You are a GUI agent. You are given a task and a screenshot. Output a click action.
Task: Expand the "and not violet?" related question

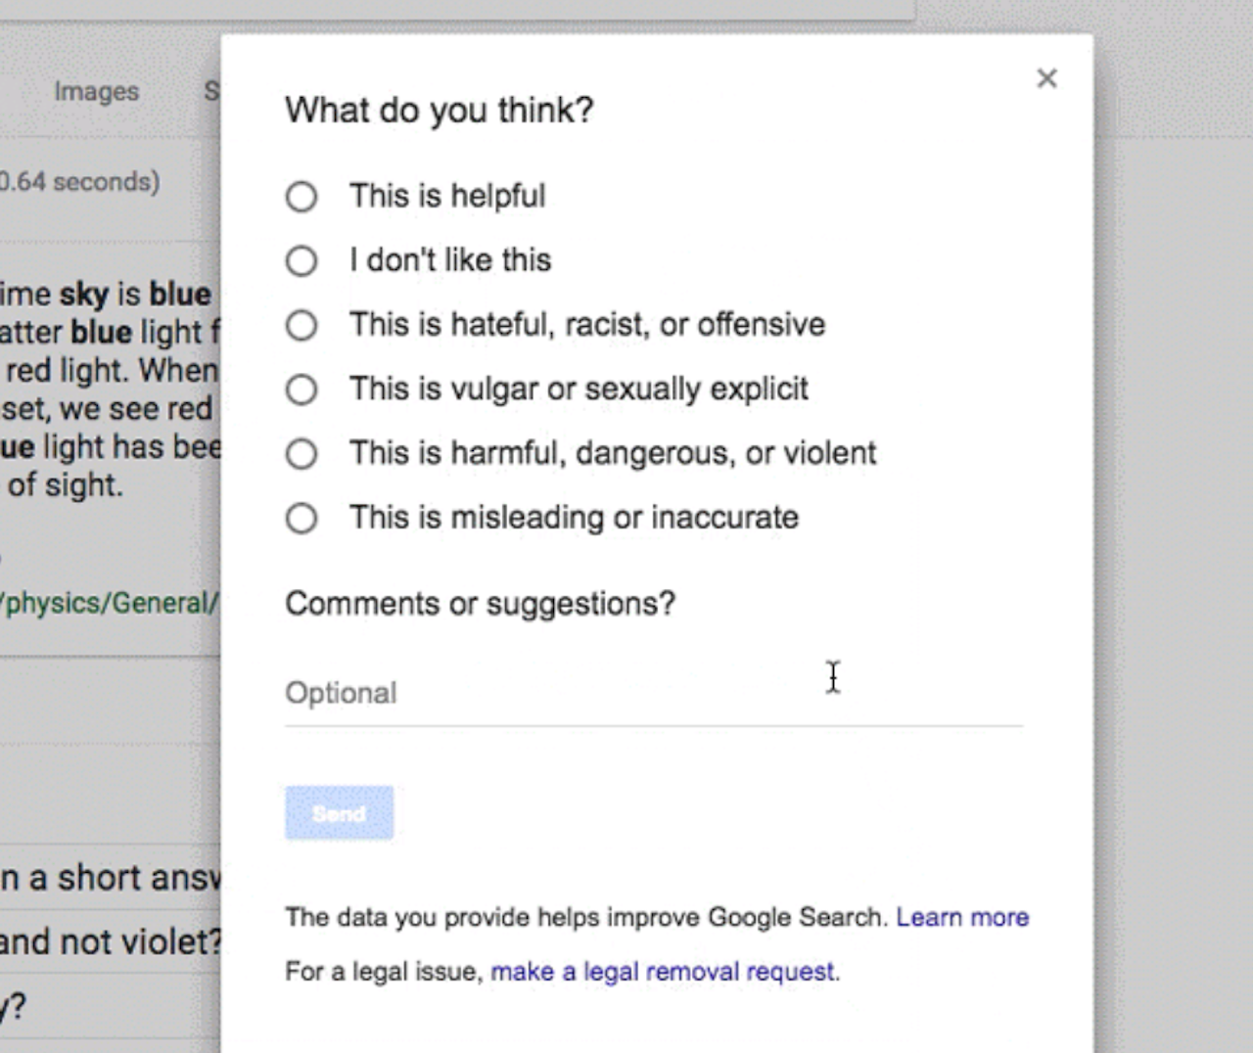[110, 941]
